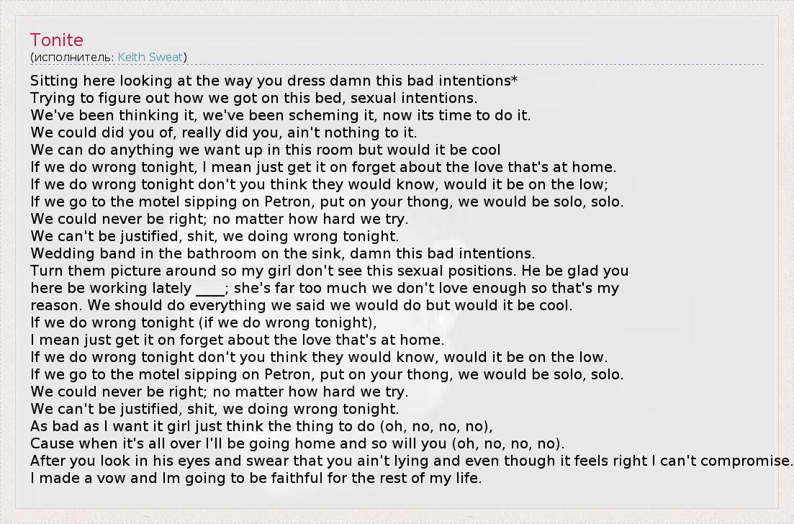Image resolution: width=794 pixels, height=524 pixels.
Task: Click the line beginning 'I mean just get it on'
Action: pyautogui.click(x=237, y=340)
